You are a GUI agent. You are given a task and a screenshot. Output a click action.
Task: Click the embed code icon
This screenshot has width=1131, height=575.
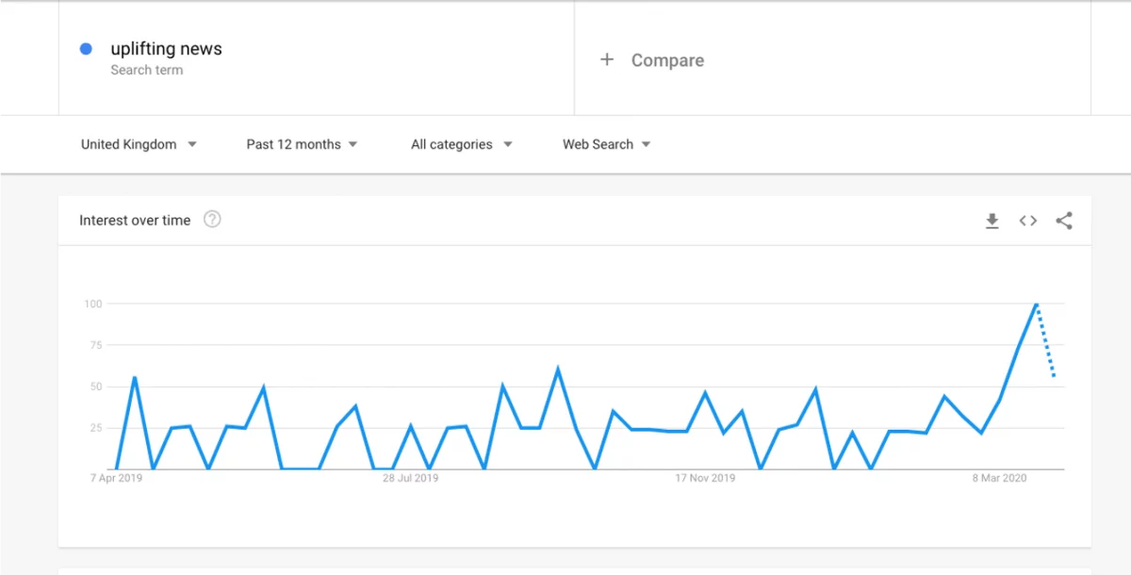[x=1027, y=221]
